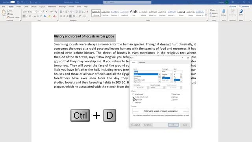
Task: Switch to the References tab
Action: pyautogui.click(x=52, y=7)
